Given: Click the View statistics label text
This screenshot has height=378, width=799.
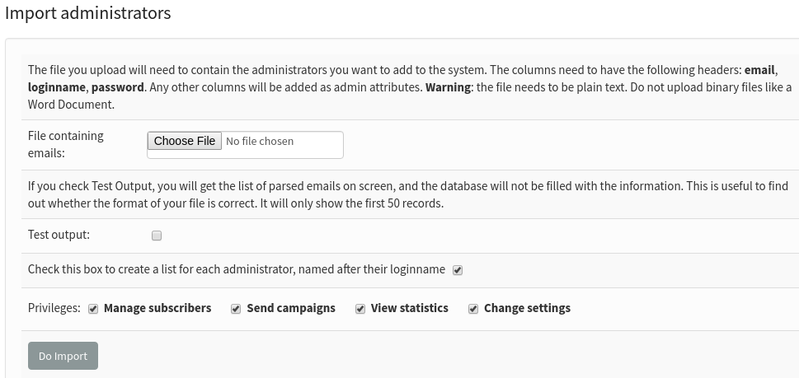Looking at the screenshot, I should pyautogui.click(x=410, y=308).
